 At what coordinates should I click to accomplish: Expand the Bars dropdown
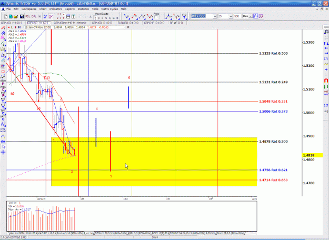point(251,16)
